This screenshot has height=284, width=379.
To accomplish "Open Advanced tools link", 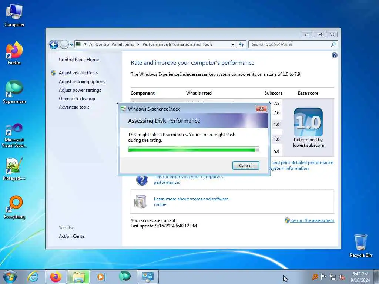I will point(74,107).
